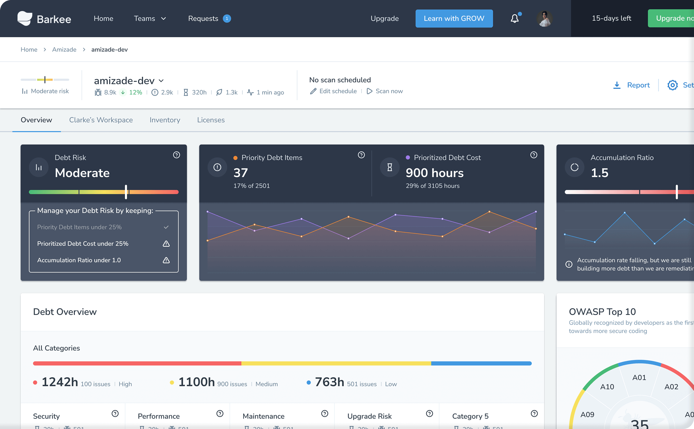
Task: Open Clarke's Workspace tab
Action: pyautogui.click(x=101, y=120)
